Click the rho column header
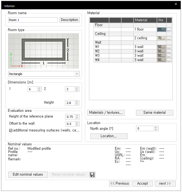The height and width of the screenshot is (192, 182). click(x=162, y=20)
